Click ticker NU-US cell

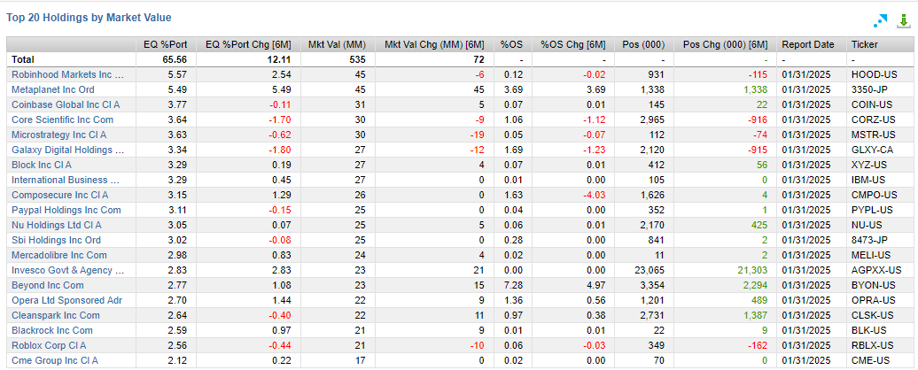click(x=867, y=225)
